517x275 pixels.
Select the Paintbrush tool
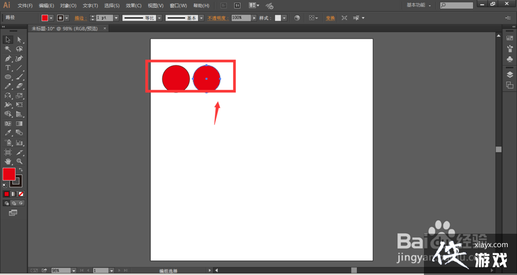(20, 77)
